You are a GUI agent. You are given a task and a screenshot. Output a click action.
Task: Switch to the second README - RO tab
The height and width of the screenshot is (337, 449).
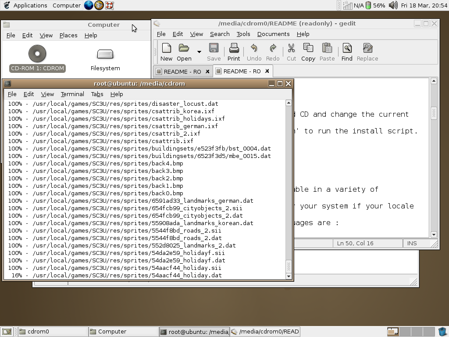point(242,71)
